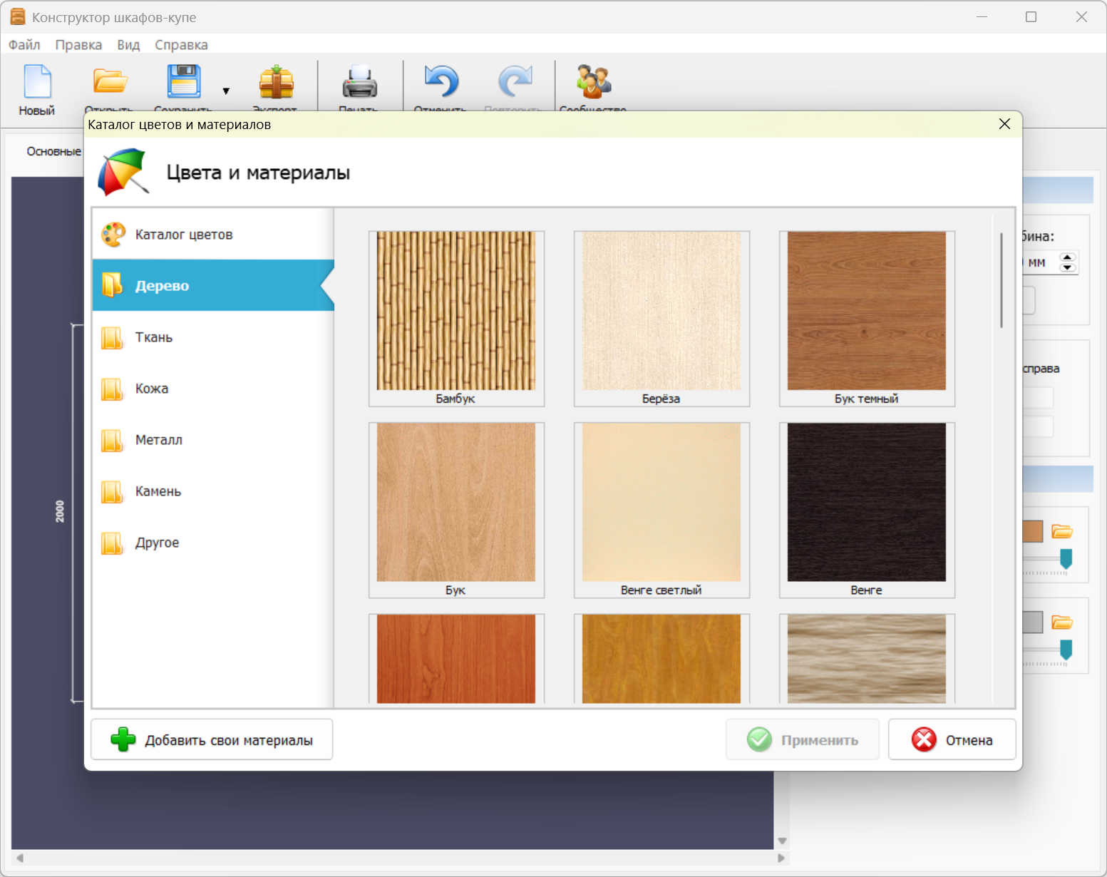This screenshot has height=877, width=1107.
Task: Click Добавить свои материалы button
Action: click(212, 740)
